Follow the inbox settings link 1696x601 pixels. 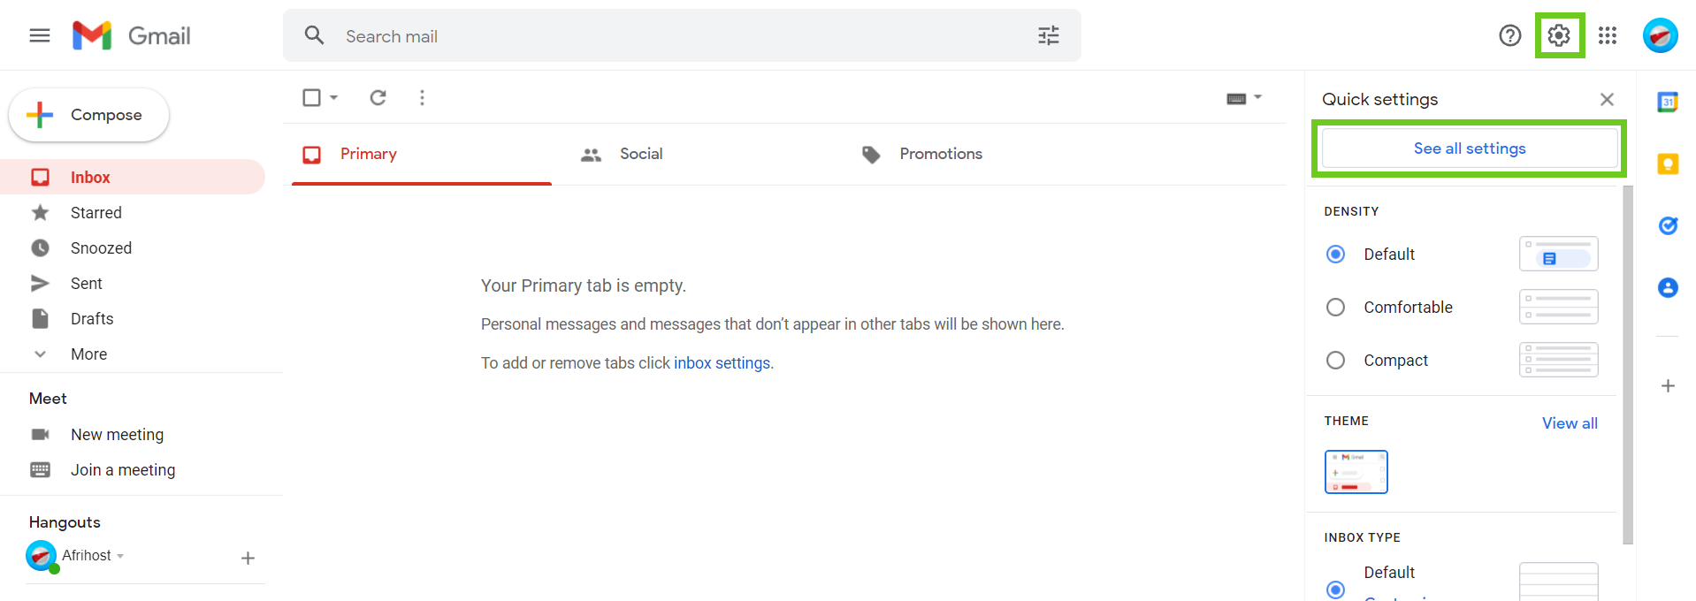722,363
